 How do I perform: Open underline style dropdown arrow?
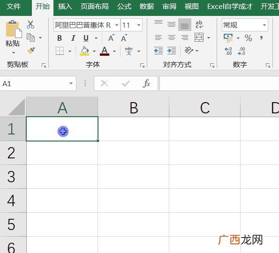(x=96, y=38)
